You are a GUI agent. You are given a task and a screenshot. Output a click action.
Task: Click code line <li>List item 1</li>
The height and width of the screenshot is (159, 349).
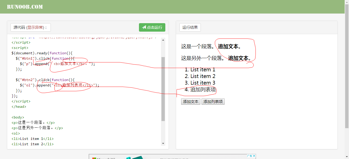click(32, 139)
